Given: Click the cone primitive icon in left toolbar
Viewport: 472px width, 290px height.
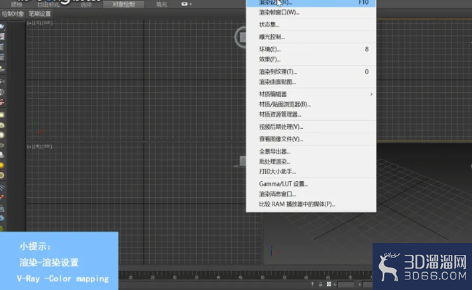Looking at the screenshot, I should pyautogui.click(x=2, y=155).
